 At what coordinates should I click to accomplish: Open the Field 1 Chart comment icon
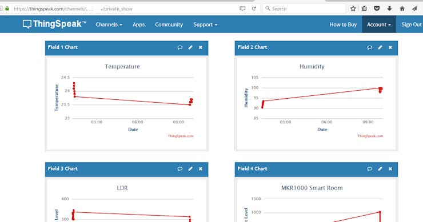pos(180,47)
